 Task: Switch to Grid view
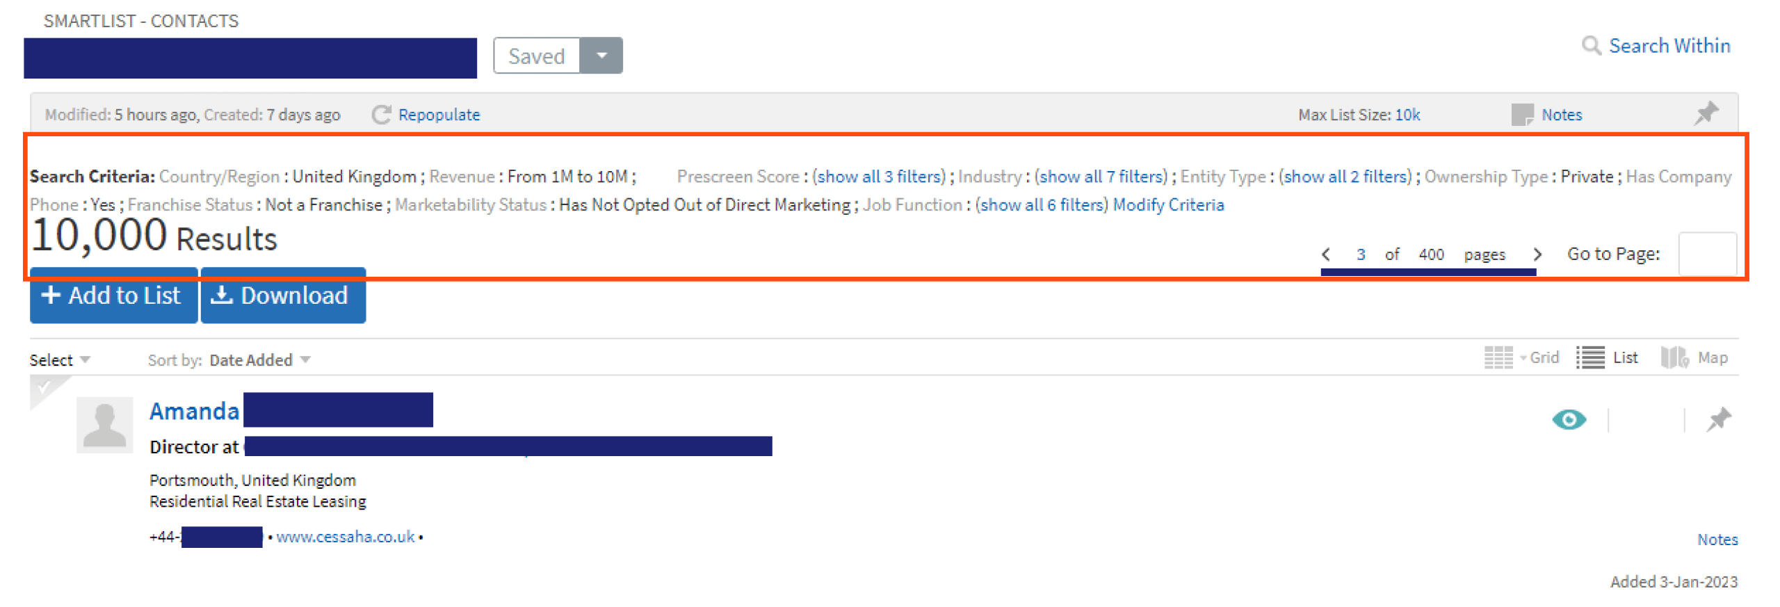click(1500, 357)
